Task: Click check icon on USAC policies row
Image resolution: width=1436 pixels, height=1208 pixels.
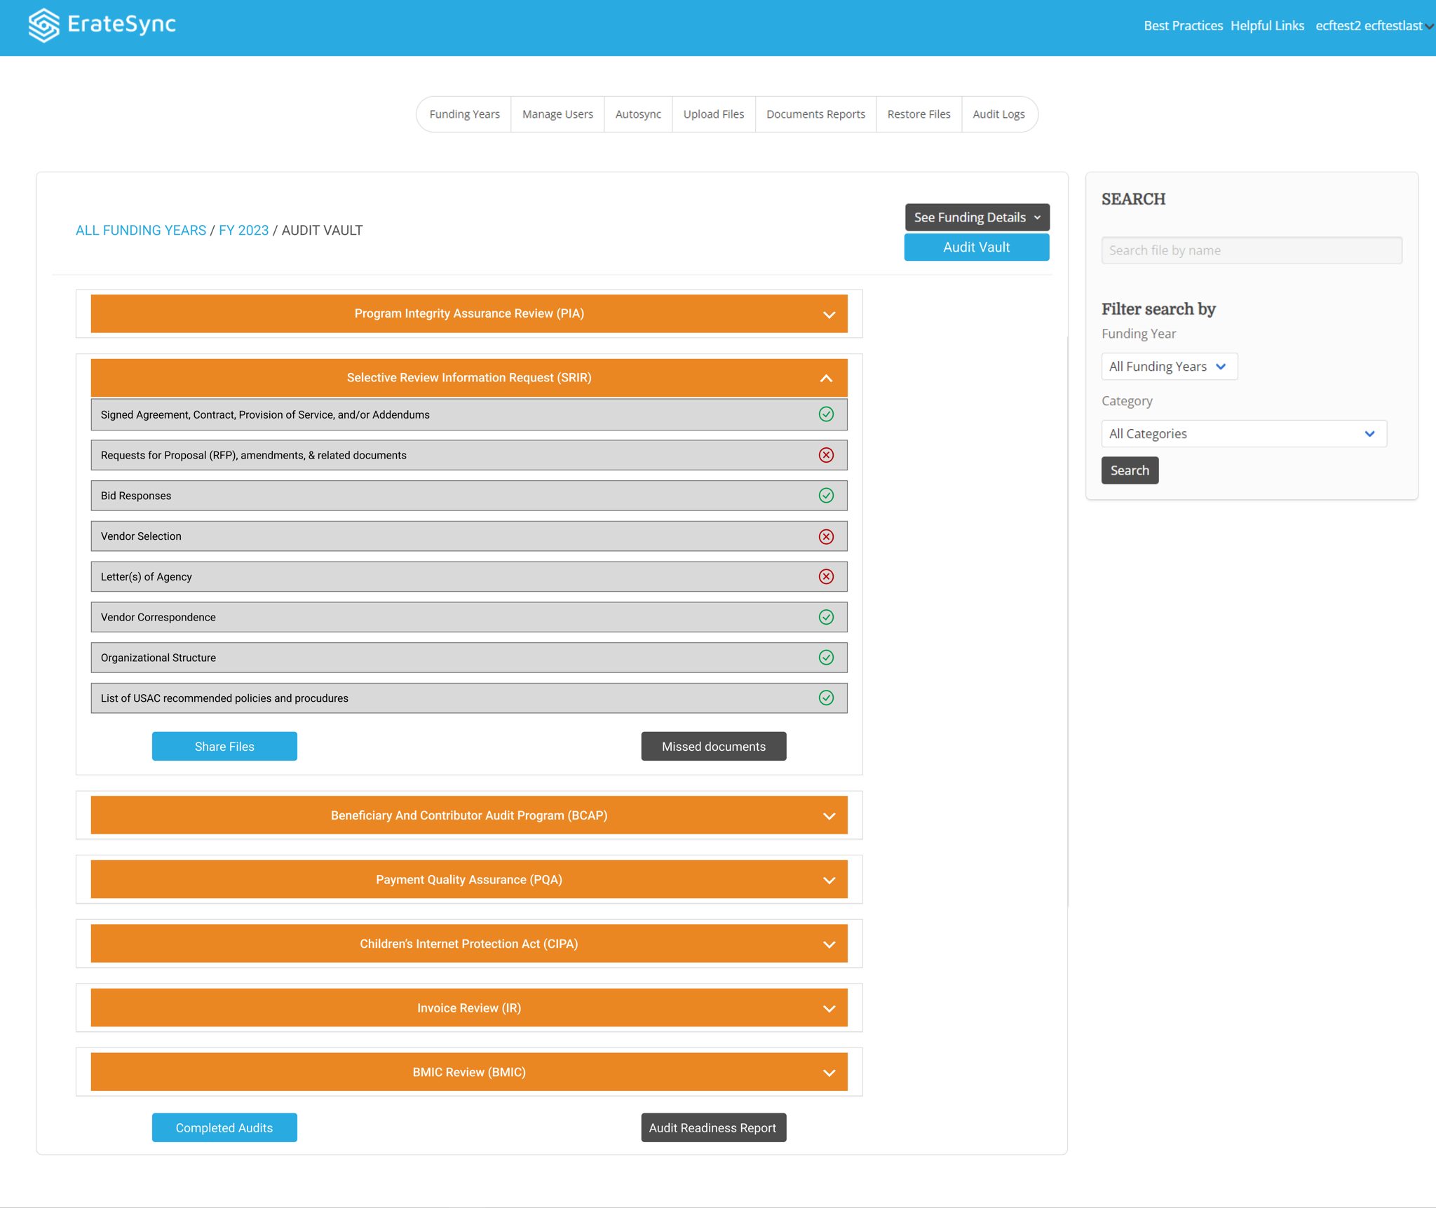Action: pyautogui.click(x=826, y=698)
